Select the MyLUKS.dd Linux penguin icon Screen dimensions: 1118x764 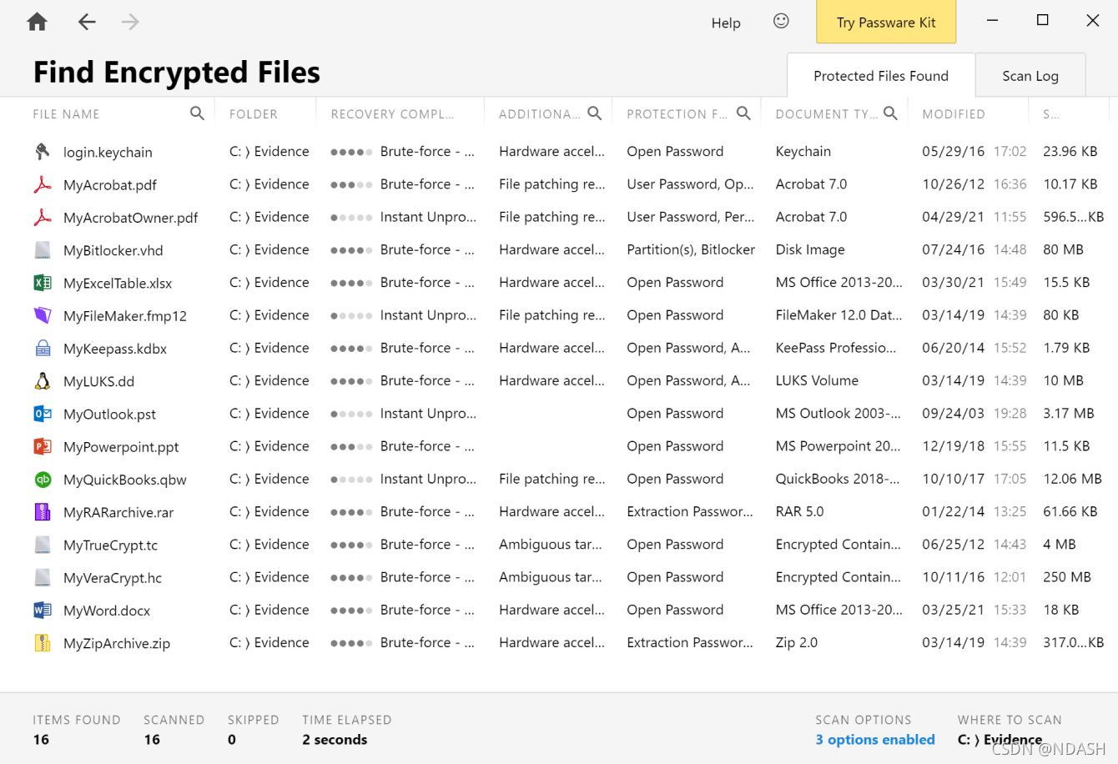(42, 381)
